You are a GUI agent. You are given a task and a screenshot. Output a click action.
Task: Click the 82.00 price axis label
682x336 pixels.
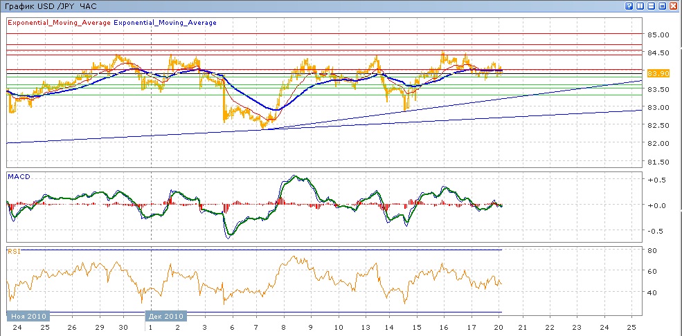coord(658,144)
